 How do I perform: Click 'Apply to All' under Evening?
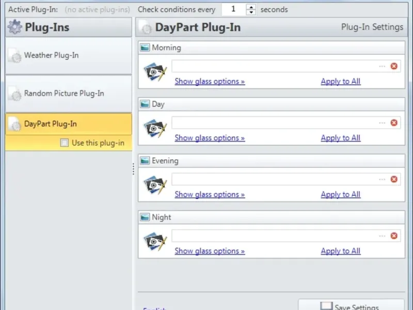click(341, 194)
